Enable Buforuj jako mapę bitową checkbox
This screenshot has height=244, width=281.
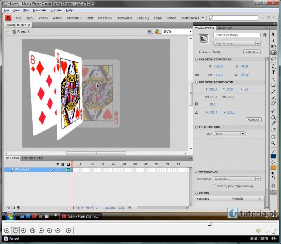click(x=215, y=186)
